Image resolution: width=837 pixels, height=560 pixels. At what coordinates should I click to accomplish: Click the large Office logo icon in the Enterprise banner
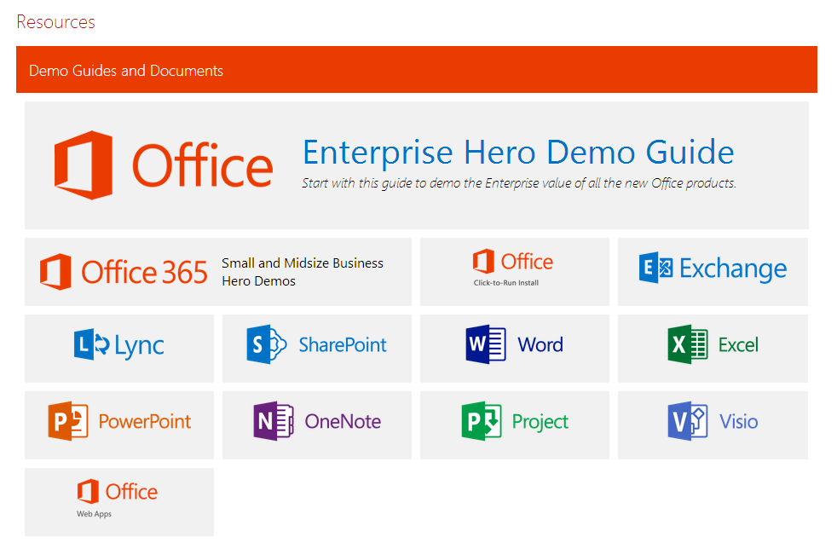pyautogui.click(x=84, y=165)
